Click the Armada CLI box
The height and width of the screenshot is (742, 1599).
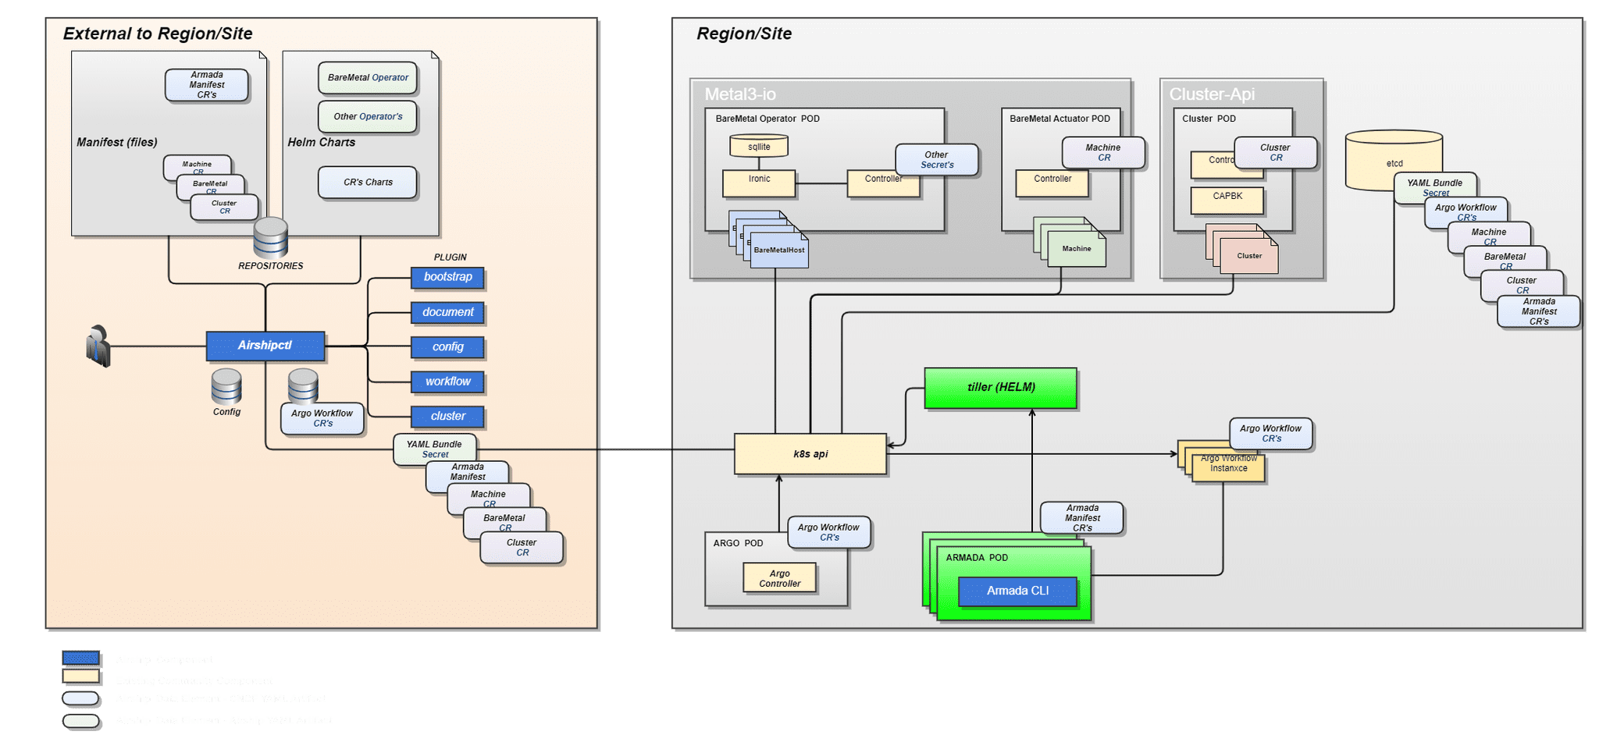coord(1017,591)
